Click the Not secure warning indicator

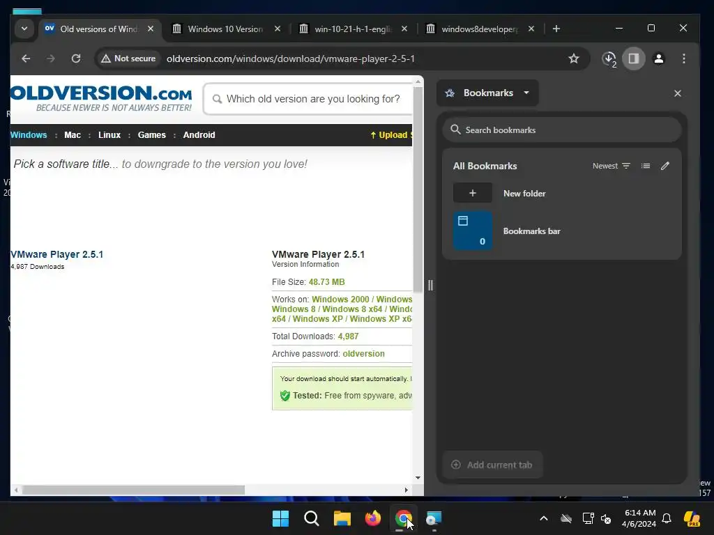tap(128, 59)
